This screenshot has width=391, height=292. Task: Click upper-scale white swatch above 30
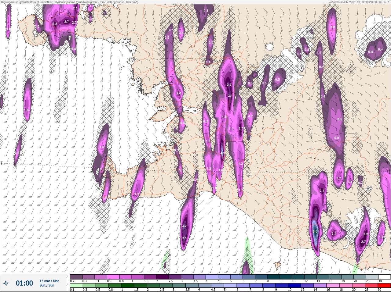[x=384, y=277]
